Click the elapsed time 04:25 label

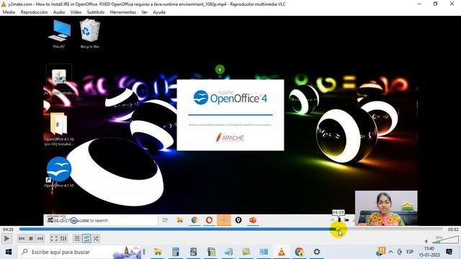pyautogui.click(x=8, y=230)
